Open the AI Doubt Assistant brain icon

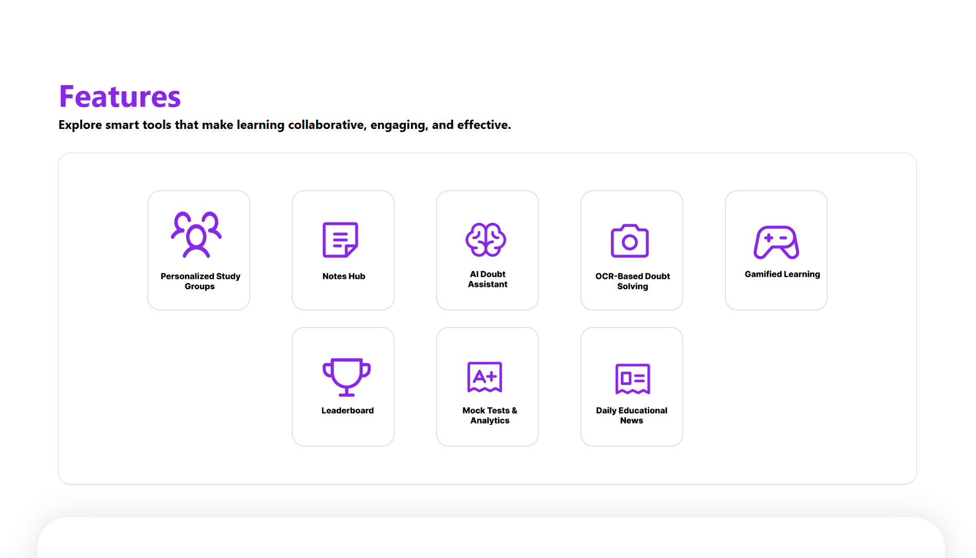487,239
